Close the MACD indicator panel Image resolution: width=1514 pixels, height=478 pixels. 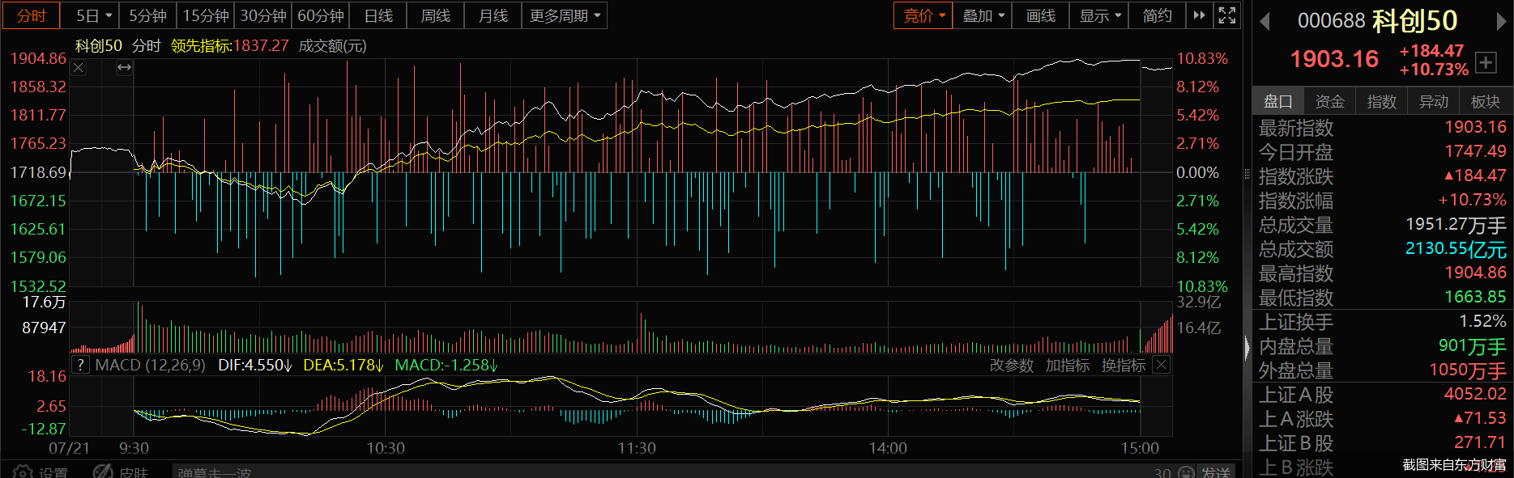pyautogui.click(x=1161, y=365)
